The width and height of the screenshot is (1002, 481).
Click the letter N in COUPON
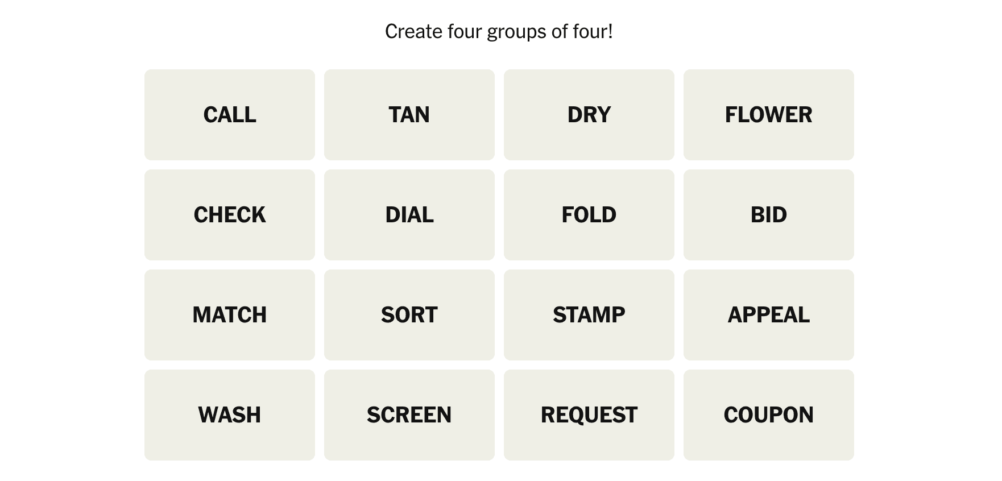tap(806, 415)
